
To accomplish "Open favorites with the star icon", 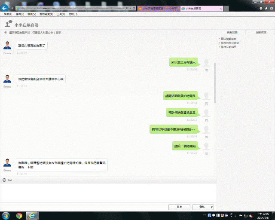I will pos(266,8).
